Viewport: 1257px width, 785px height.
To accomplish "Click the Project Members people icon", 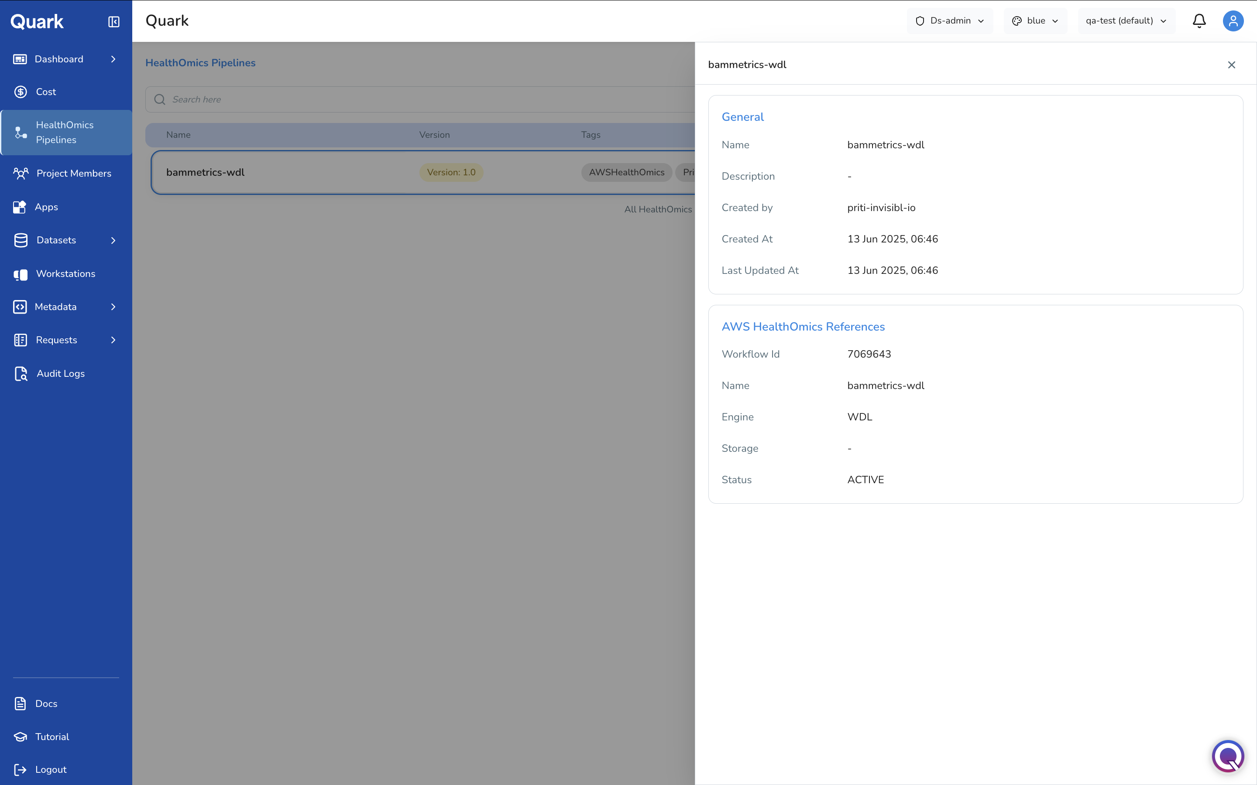I will click(21, 174).
